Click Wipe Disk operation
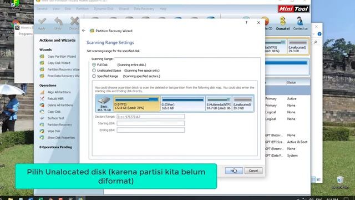355x200 pixels. 54,131
